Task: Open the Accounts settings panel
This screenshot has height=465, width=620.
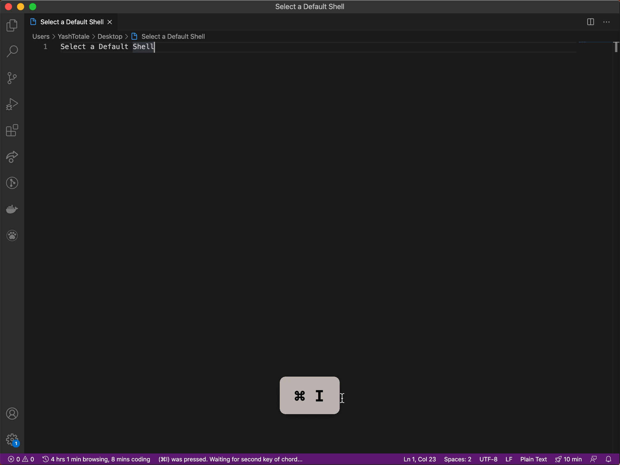Action: [12, 413]
